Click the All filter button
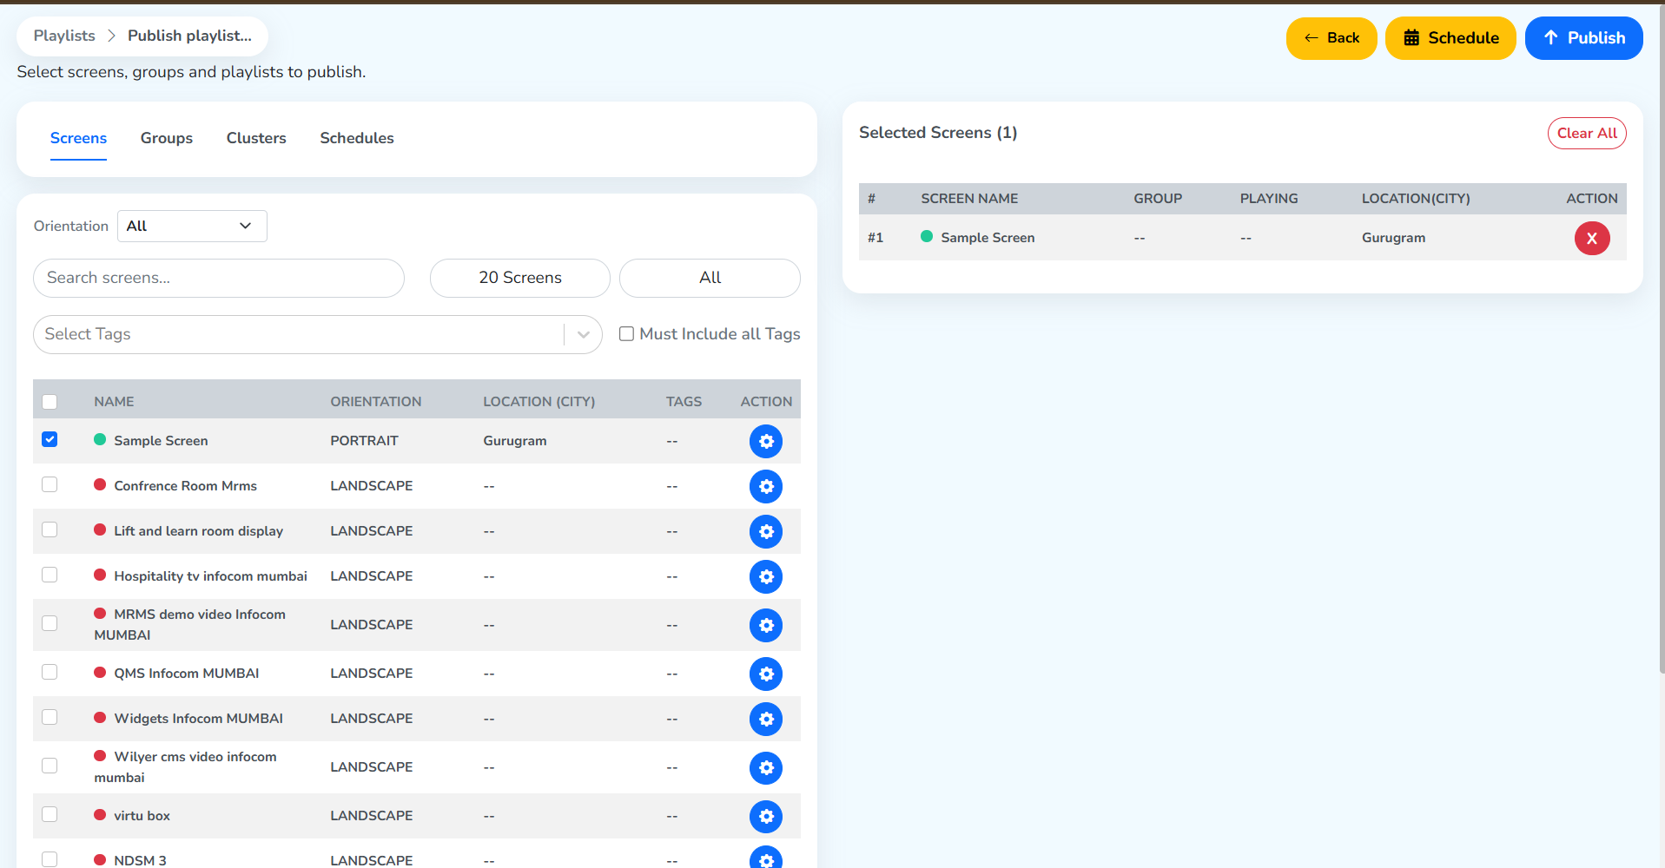Image resolution: width=1665 pixels, height=868 pixels. click(710, 278)
